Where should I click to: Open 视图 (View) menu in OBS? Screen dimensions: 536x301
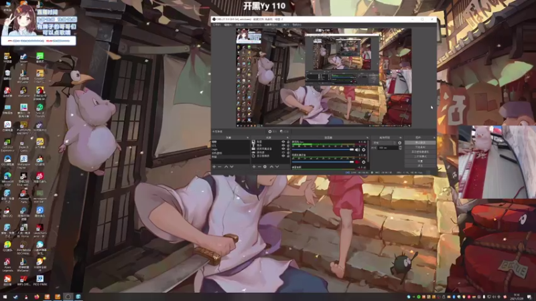point(240,25)
